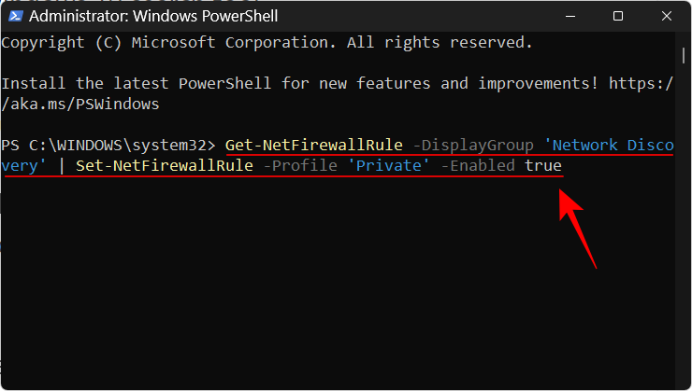
Task: Close the Administrator PowerShell window
Action: tap(664, 16)
